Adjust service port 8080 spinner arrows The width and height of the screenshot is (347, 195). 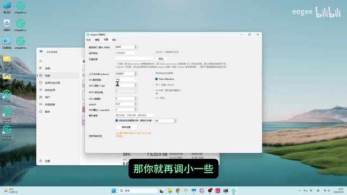(136, 47)
